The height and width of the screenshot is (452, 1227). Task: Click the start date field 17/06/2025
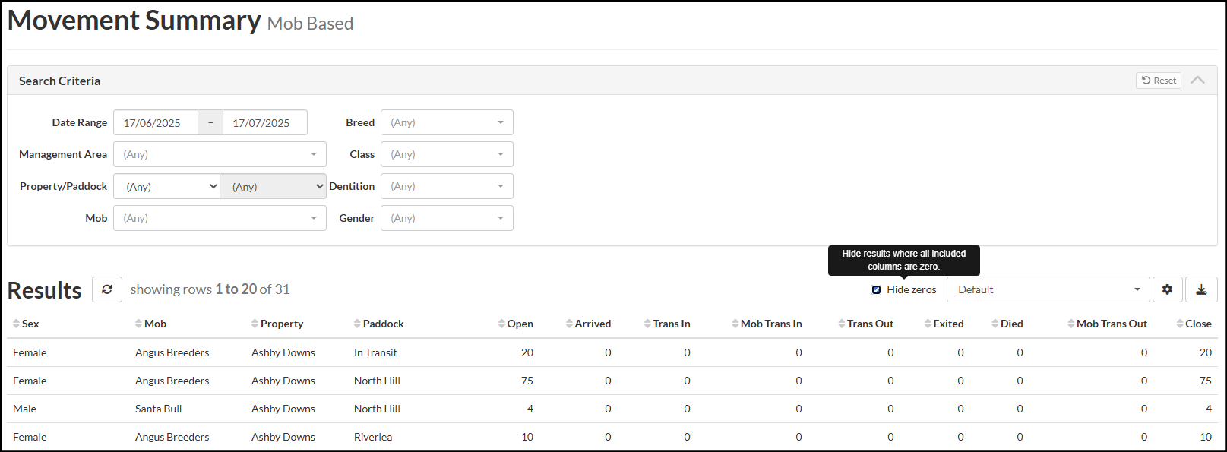coord(155,122)
